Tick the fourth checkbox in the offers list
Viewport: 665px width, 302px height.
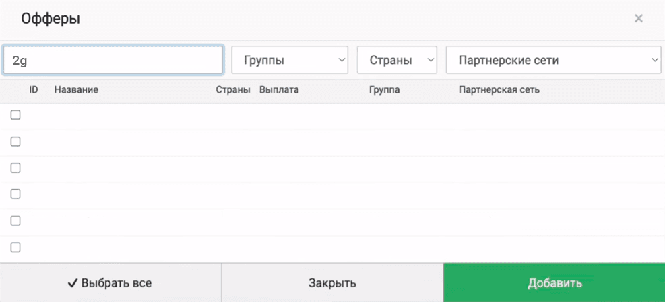pos(15,194)
